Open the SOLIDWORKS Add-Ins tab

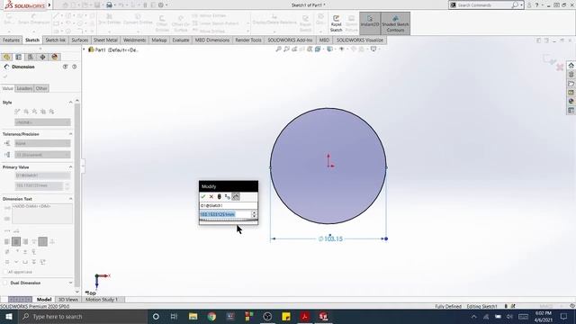[x=290, y=40]
